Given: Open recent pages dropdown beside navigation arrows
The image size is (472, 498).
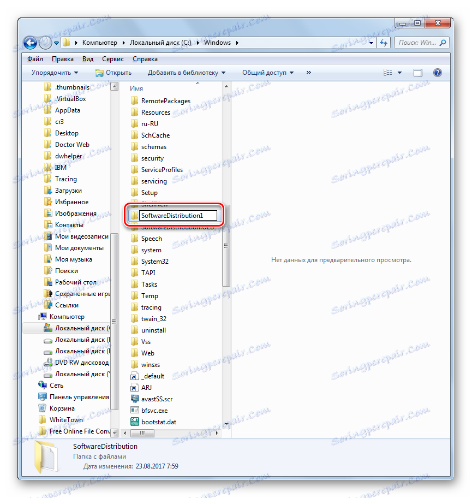Looking at the screenshot, I should (x=56, y=43).
